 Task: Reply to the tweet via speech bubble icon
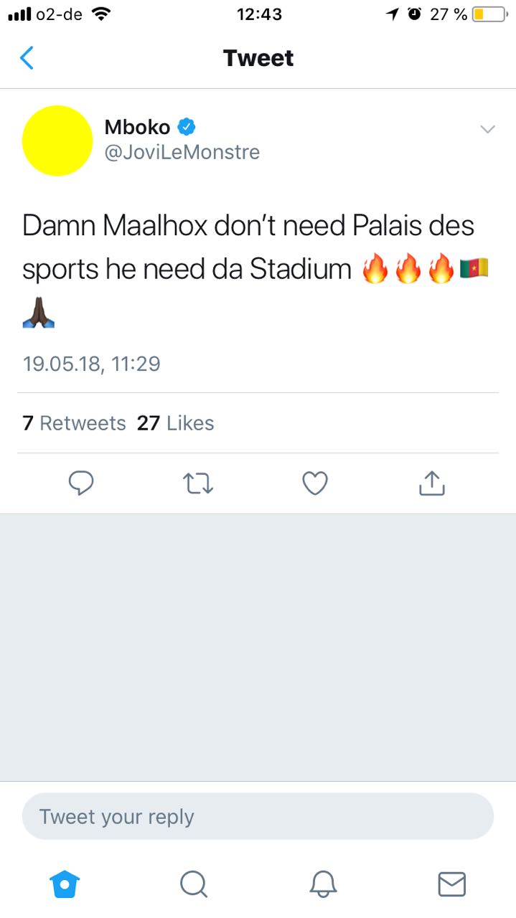point(81,483)
